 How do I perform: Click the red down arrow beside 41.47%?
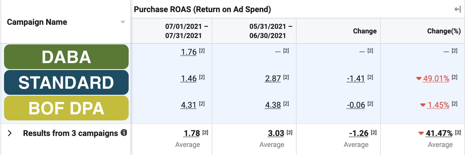click(x=421, y=133)
